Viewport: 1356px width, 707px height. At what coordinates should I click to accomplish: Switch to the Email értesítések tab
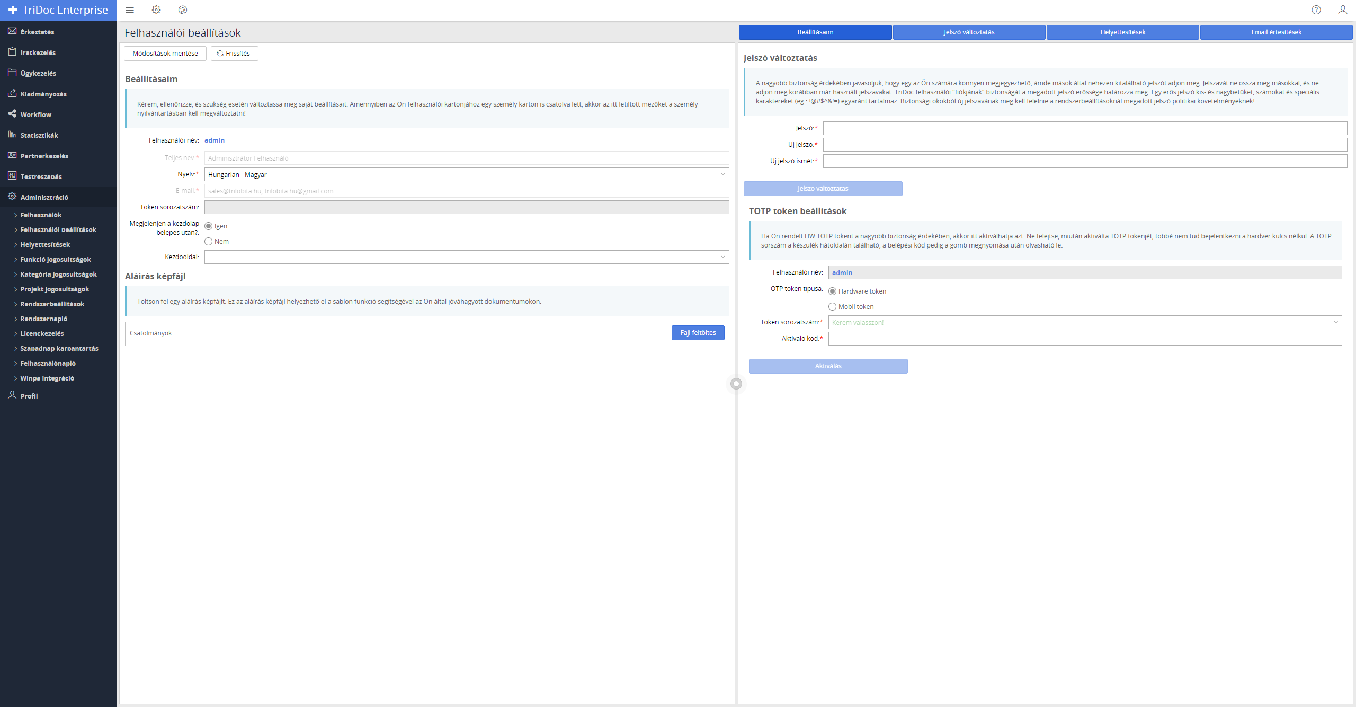click(1276, 32)
